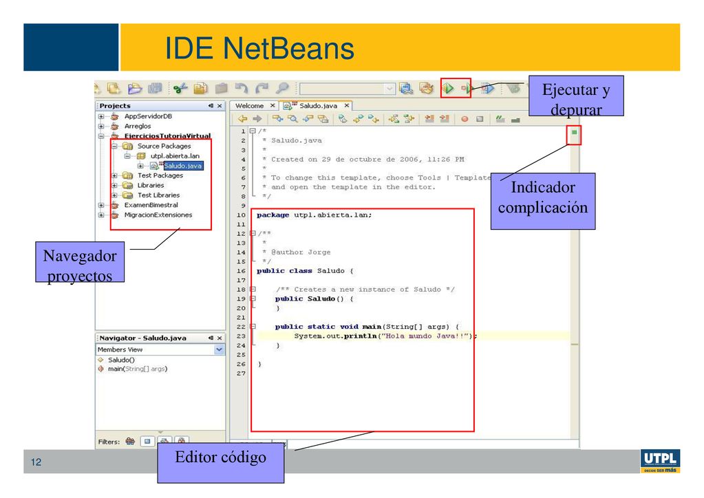Click the Find Selection magnifier in editor toolbar
Screen dimensions: 704x498
(292, 119)
